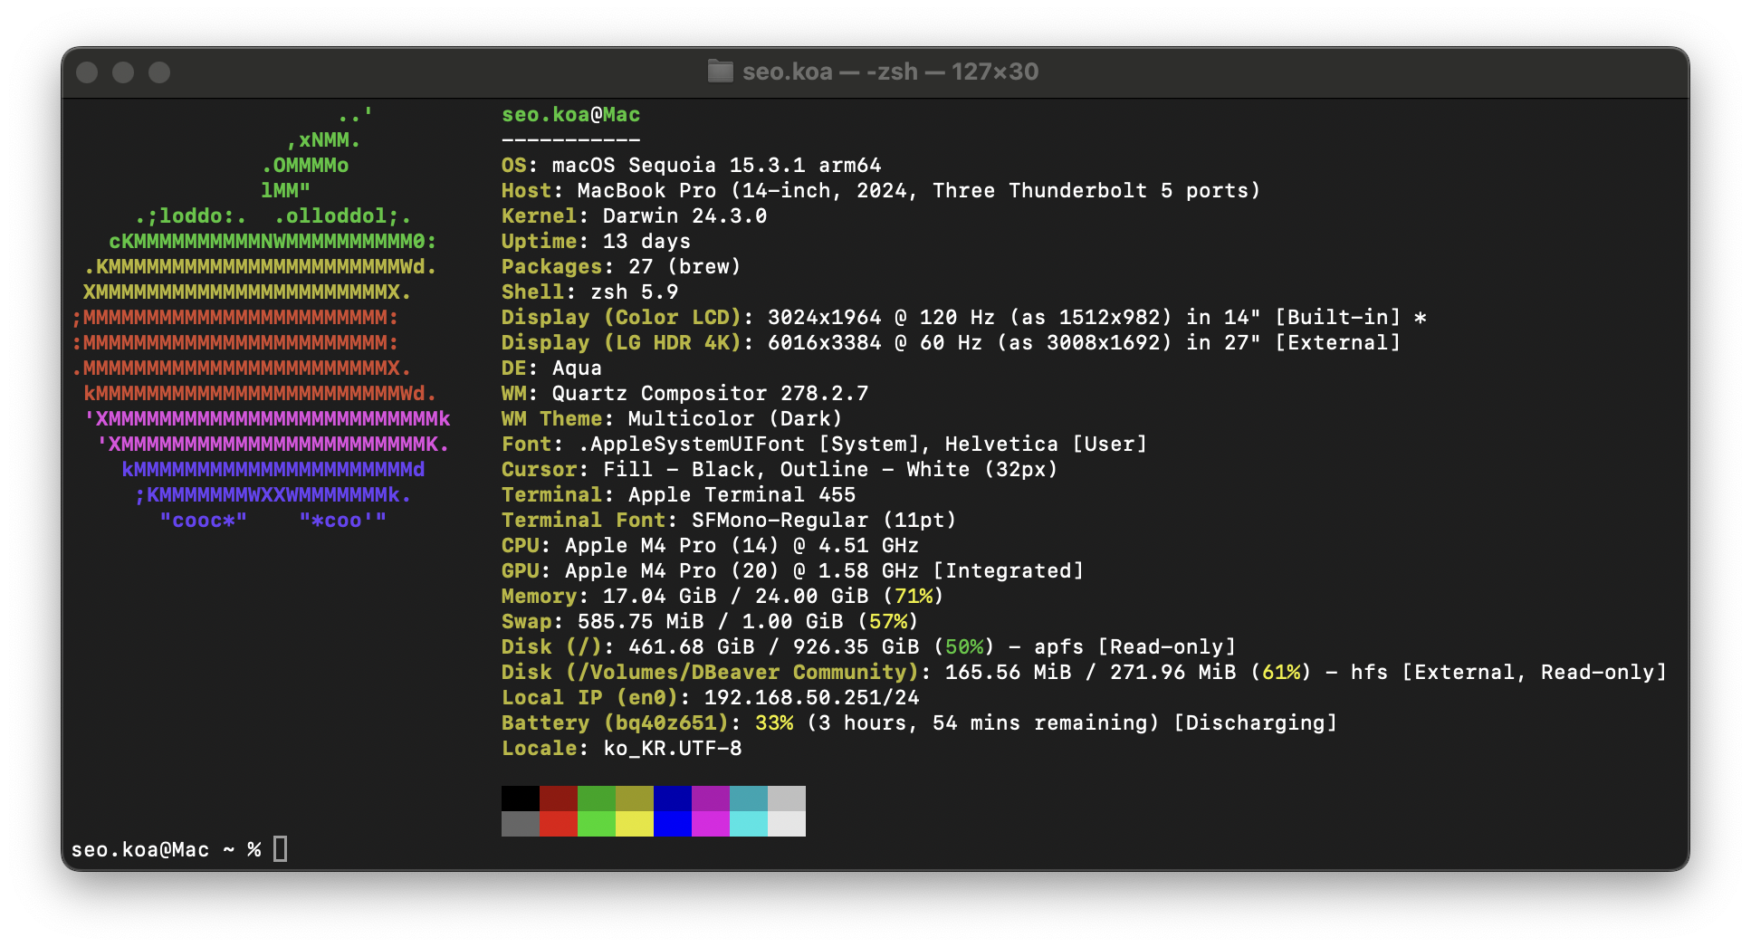Click the 'seo.koa@Mac ~ %' prompt text
Viewport: 1751px width, 947px height.
[x=167, y=850]
